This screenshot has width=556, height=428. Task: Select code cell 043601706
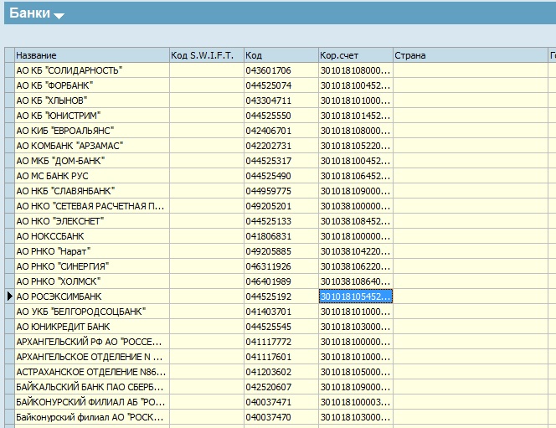(281, 70)
